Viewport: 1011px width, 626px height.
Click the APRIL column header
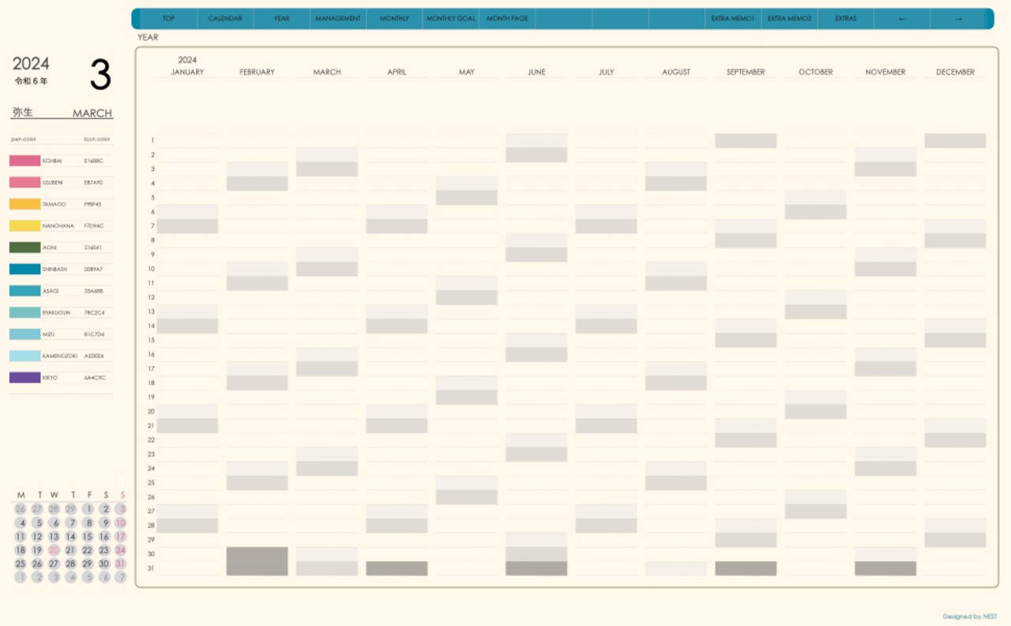[x=397, y=72]
